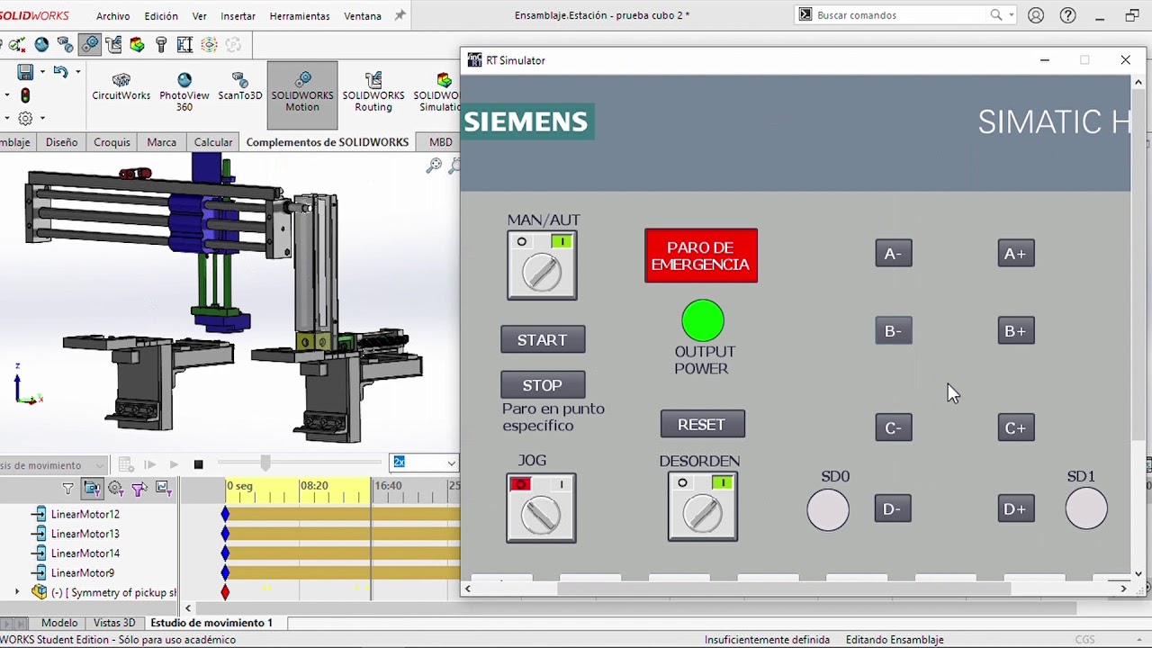Image resolution: width=1152 pixels, height=648 pixels.
Task: Open SOLIDWORKS Routing add-in
Action: (x=373, y=93)
